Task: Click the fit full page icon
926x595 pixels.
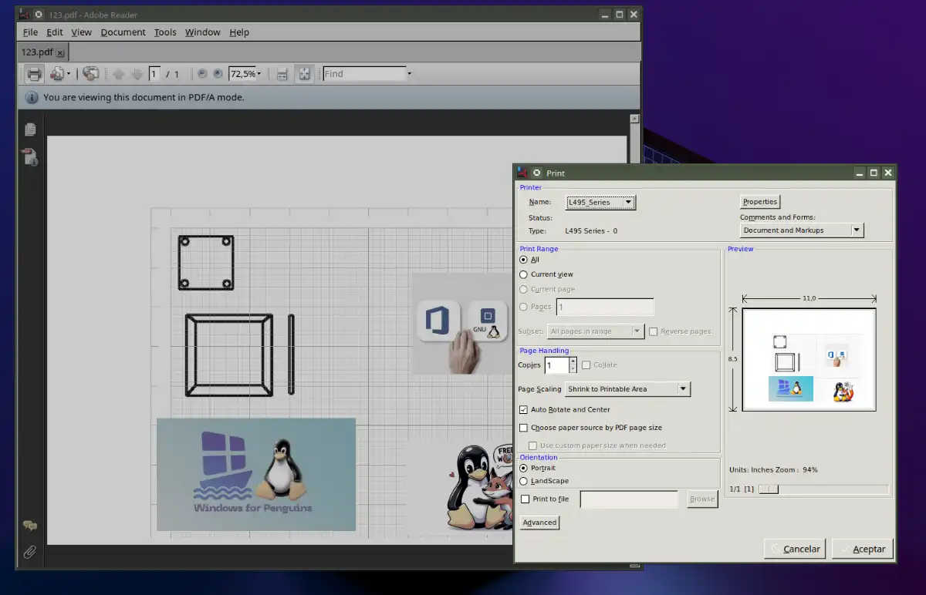Action: pos(305,74)
